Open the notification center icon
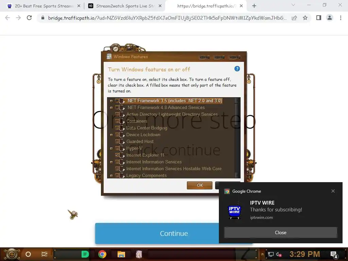The width and height of the screenshot is (348, 261). click(334, 254)
